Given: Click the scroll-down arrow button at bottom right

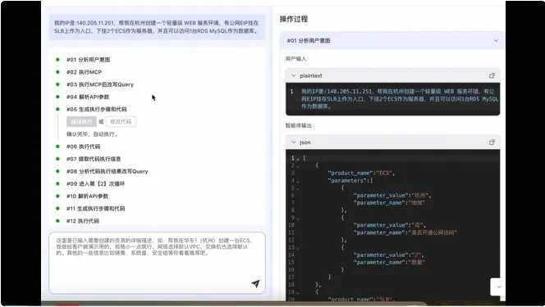Looking at the screenshot, I should (x=498, y=287).
